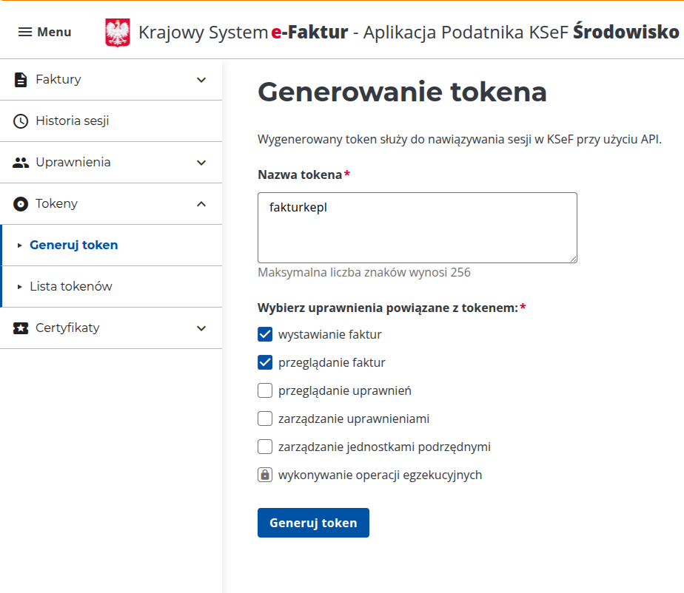Check the przeglądanie uprawnień permission
Image resolution: width=684 pixels, height=593 pixels.
click(265, 390)
